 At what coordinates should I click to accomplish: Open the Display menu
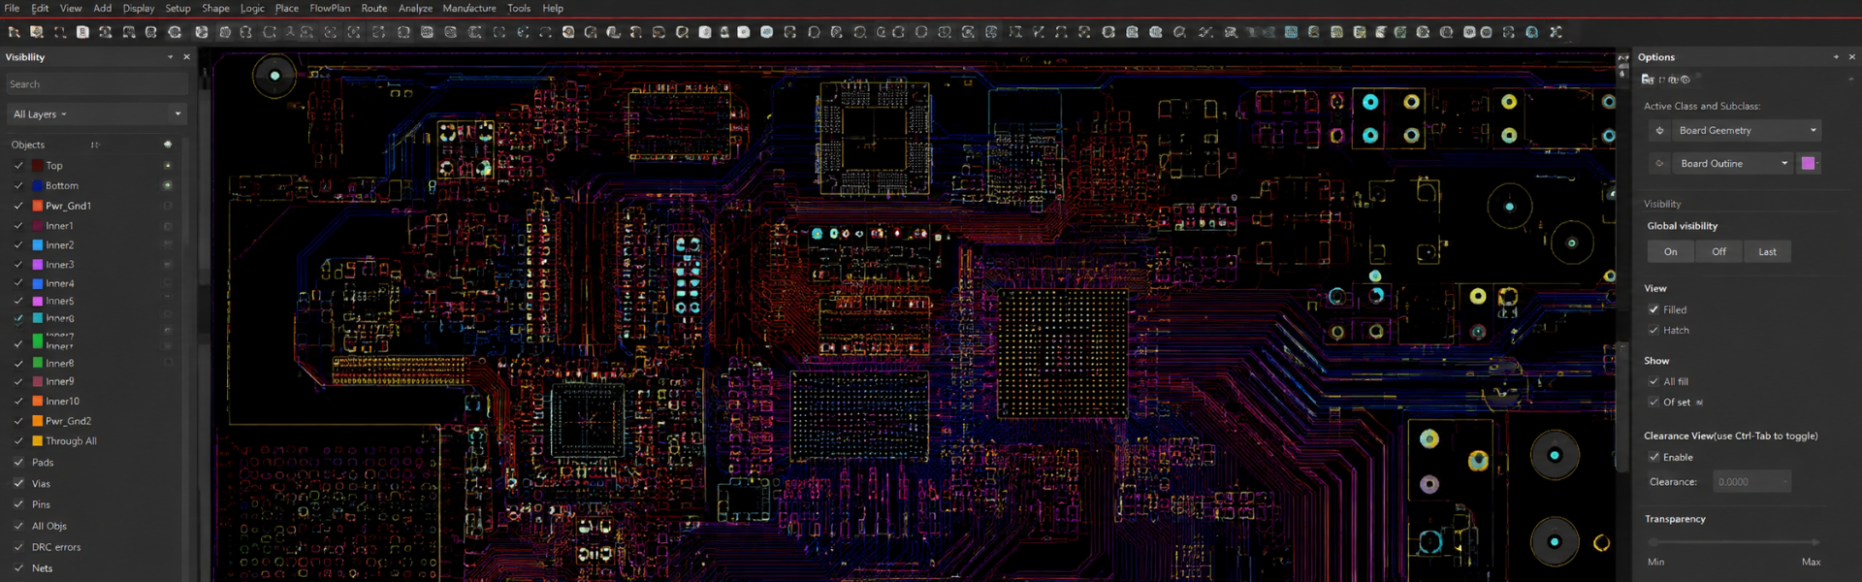point(139,8)
